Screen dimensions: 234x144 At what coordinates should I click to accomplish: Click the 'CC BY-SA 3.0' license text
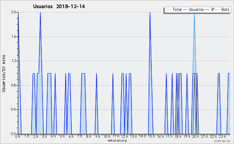click(222, 141)
